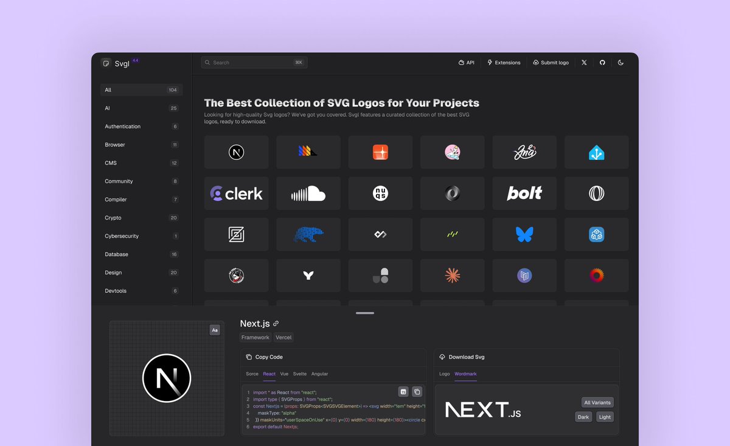Select the Crypto category

click(141, 218)
